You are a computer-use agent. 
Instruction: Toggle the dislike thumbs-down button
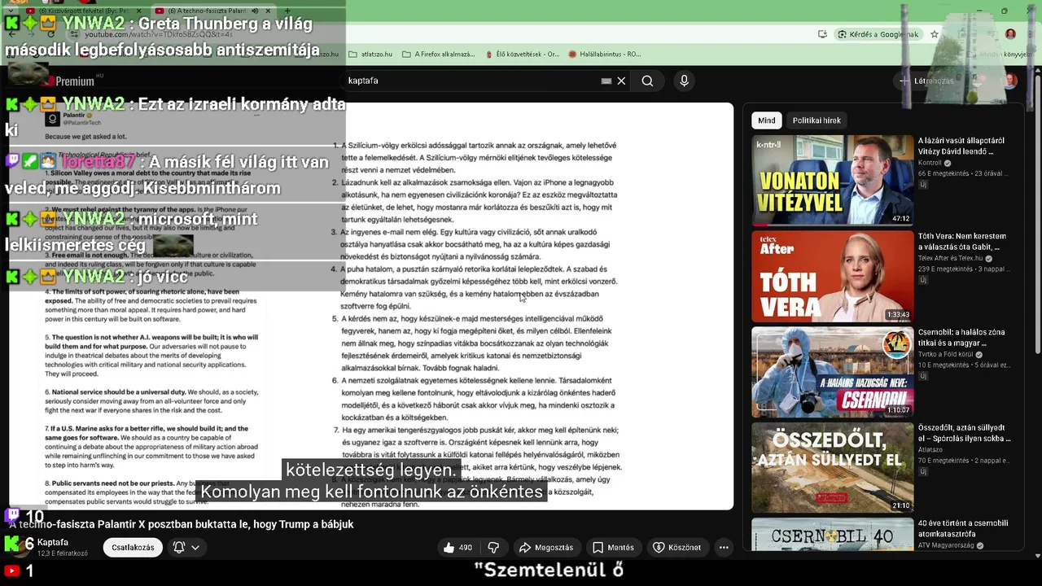pyautogui.click(x=493, y=548)
